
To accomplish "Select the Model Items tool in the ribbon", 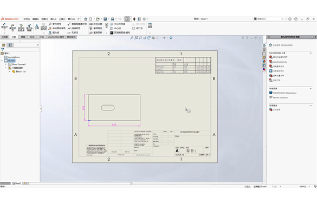I will coord(12,28).
